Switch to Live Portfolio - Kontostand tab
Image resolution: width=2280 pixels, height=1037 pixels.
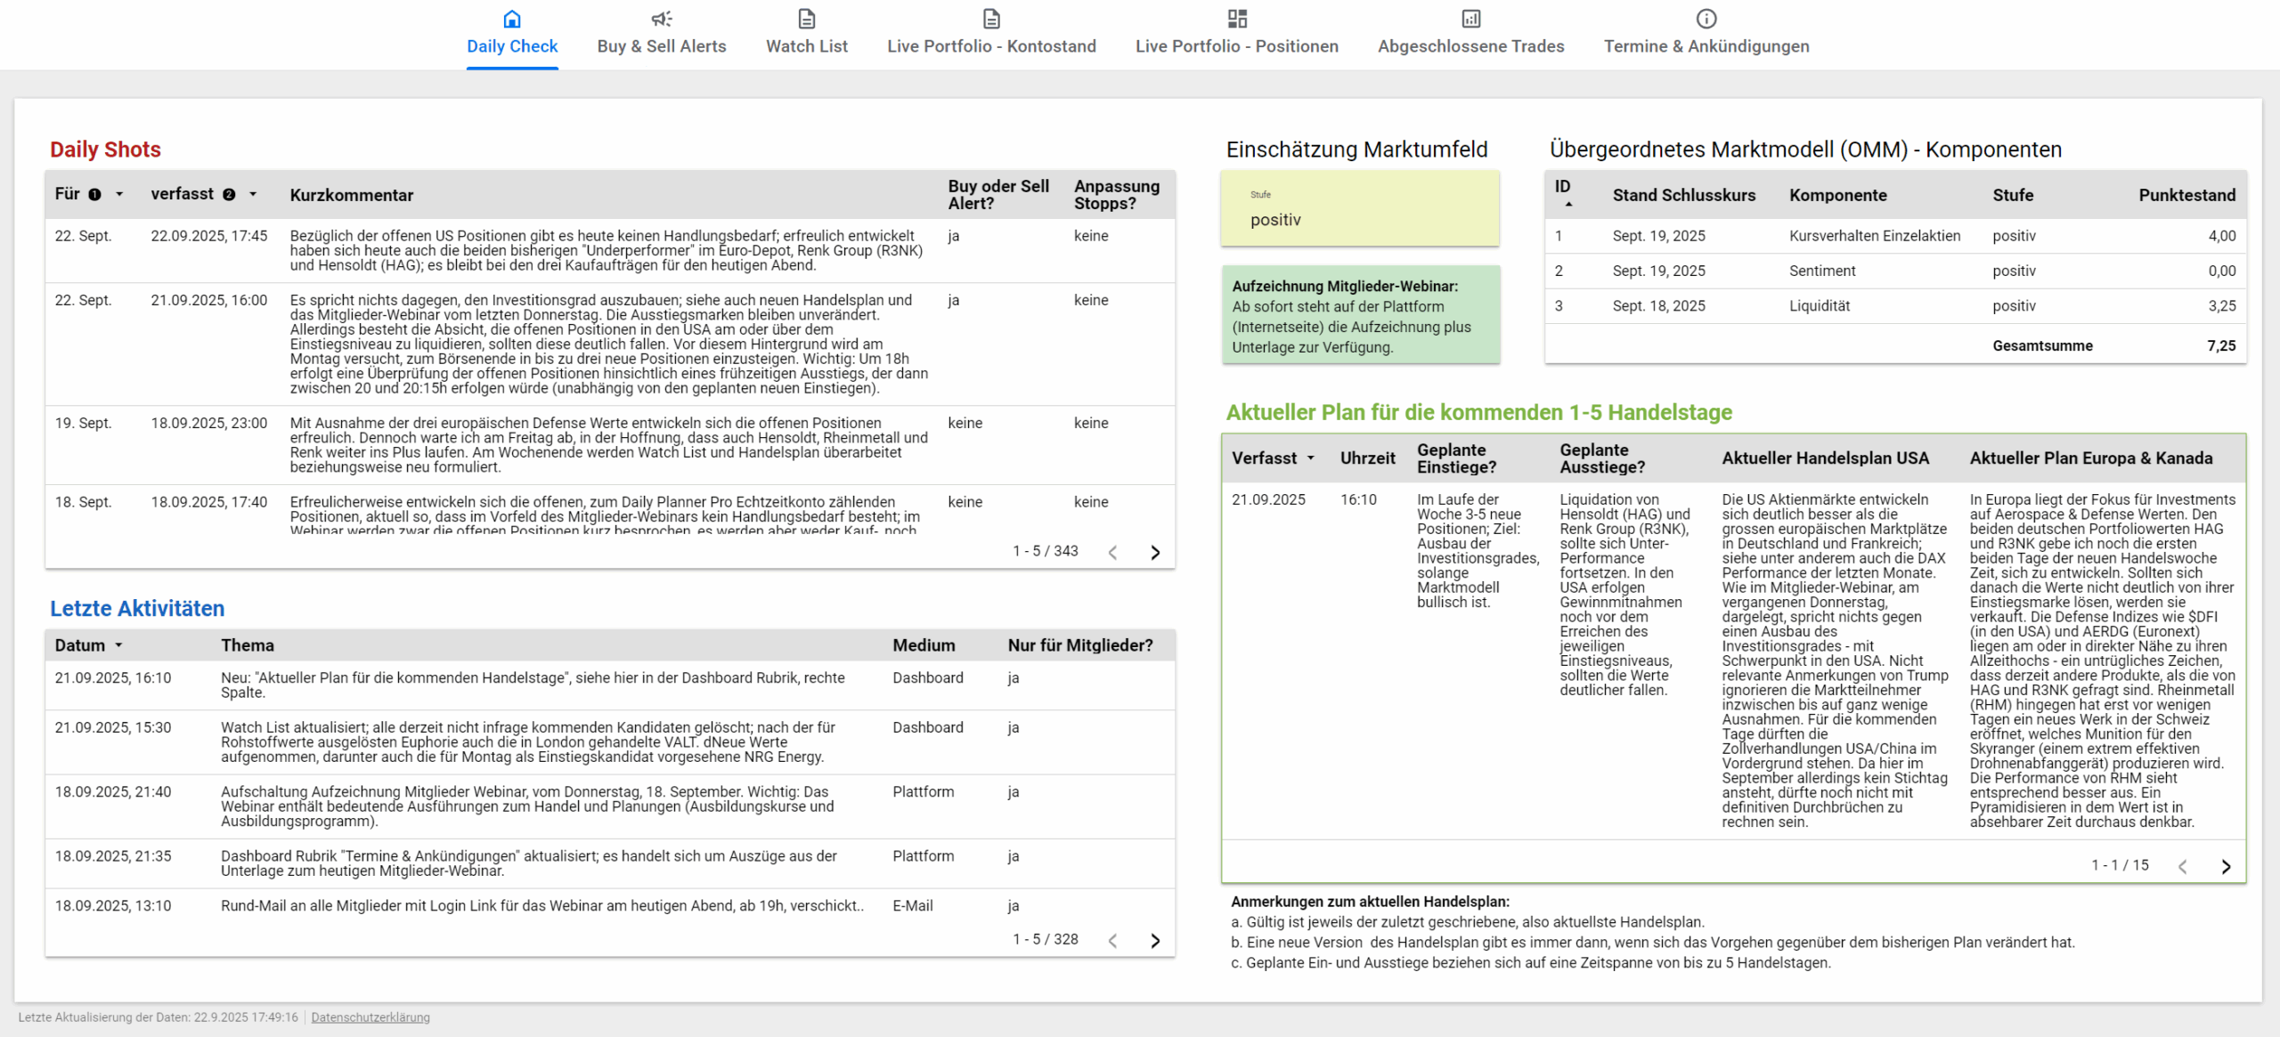point(991,45)
